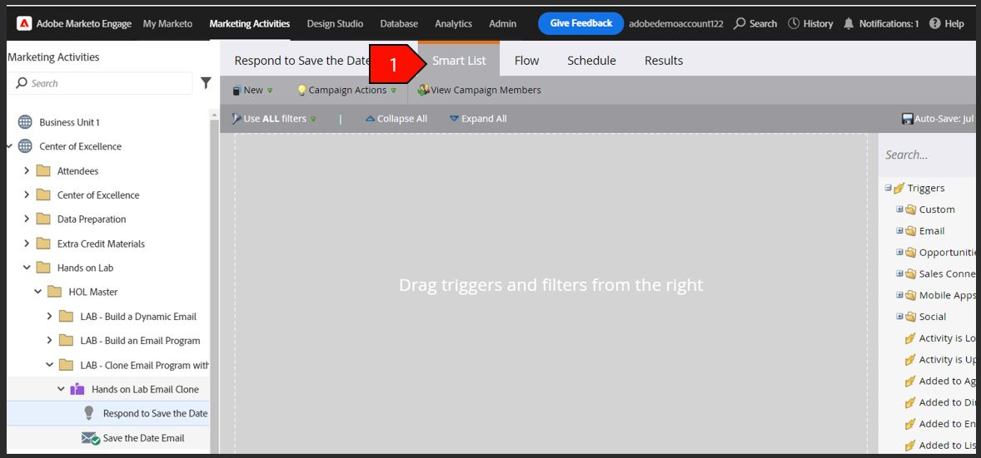Open Design Studio

335,24
